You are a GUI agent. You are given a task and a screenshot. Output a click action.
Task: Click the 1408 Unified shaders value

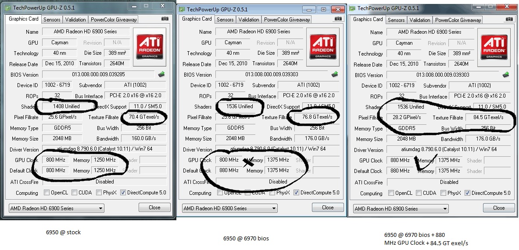click(66, 106)
